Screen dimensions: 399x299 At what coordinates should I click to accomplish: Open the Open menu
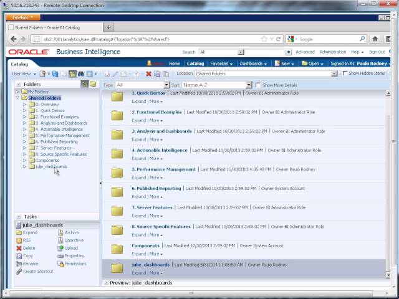[x=312, y=64]
